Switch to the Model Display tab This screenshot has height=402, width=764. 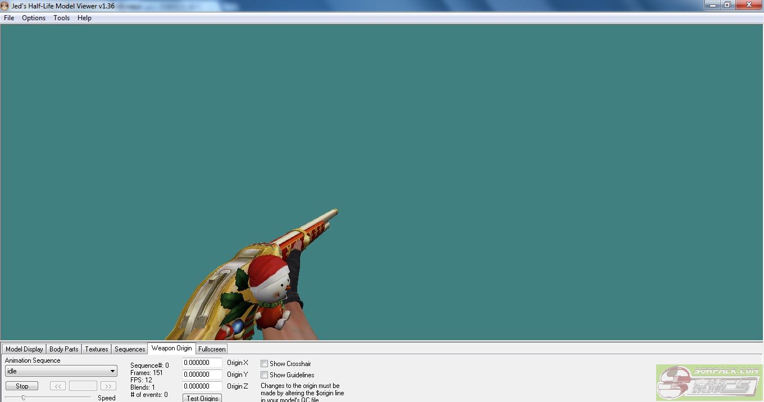click(x=24, y=349)
